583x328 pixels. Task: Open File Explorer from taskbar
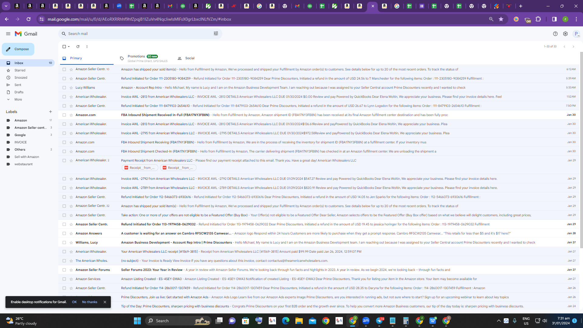[x=299, y=321]
